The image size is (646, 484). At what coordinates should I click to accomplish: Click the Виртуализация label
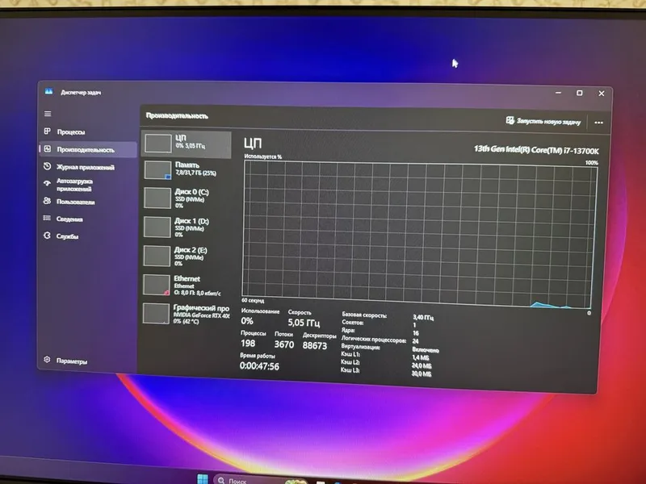pos(360,347)
